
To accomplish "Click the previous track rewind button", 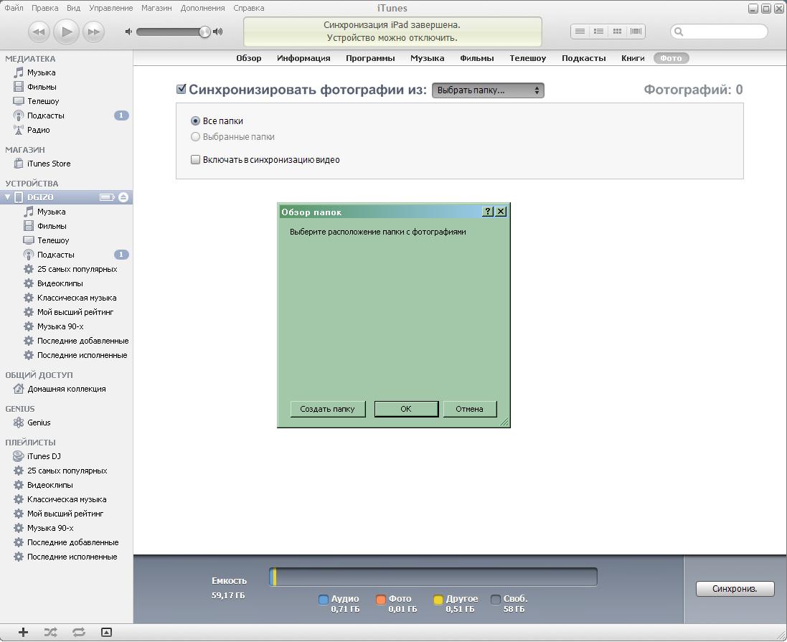I will (39, 32).
